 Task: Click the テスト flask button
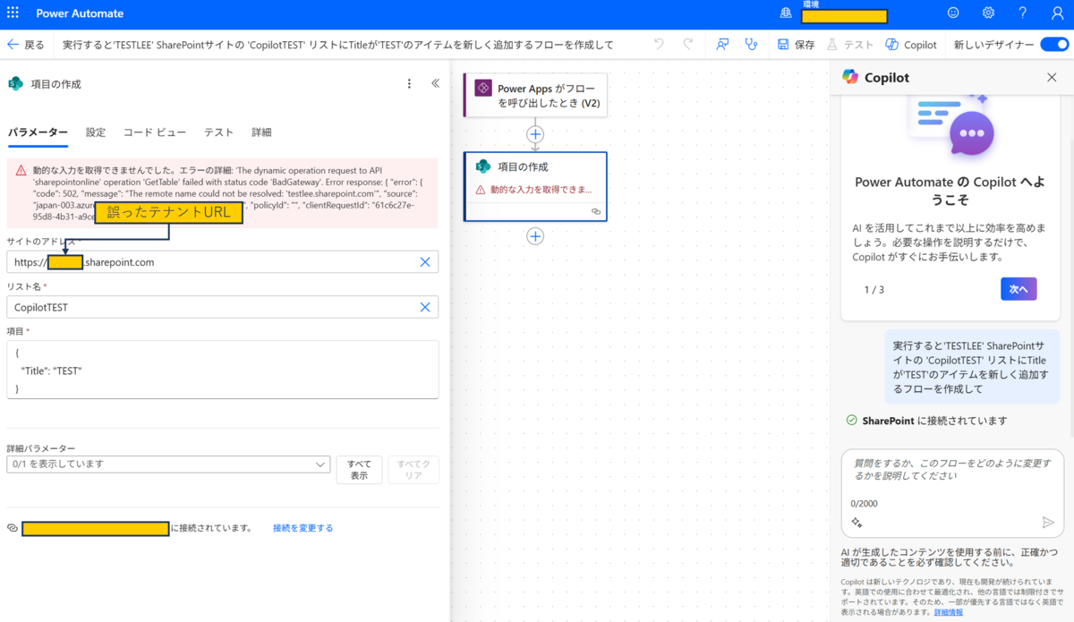coord(850,45)
